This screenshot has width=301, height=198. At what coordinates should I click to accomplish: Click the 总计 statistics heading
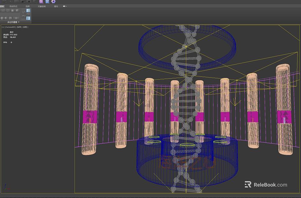(x=12, y=32)
